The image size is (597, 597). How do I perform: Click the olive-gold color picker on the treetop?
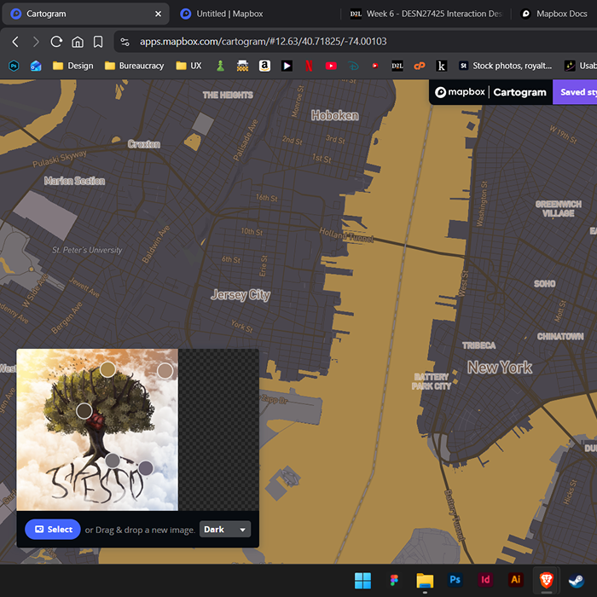coord(107,369)
